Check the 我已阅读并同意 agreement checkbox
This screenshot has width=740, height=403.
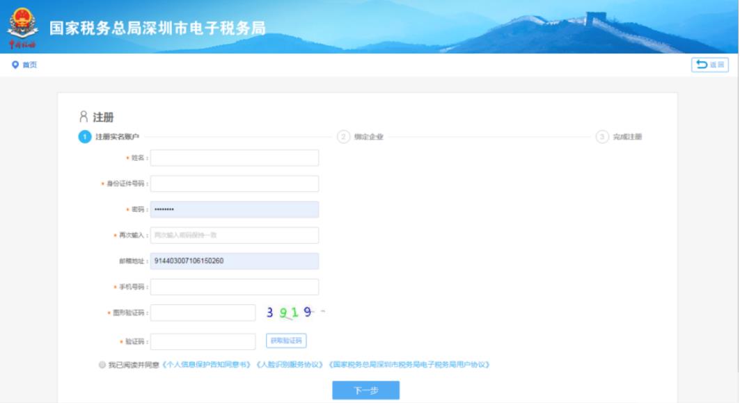[x=102, y=365]
